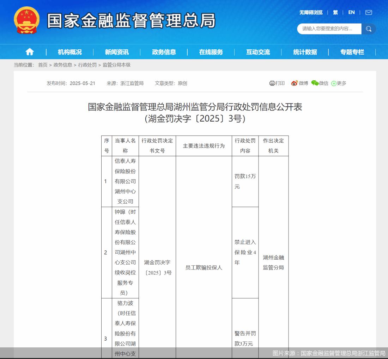
Task: Click the printer icon
Action: coord(272,83)
